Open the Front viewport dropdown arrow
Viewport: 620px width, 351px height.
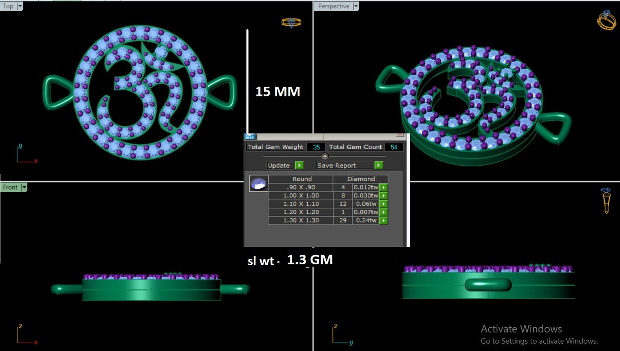click(x=24, y=187)
